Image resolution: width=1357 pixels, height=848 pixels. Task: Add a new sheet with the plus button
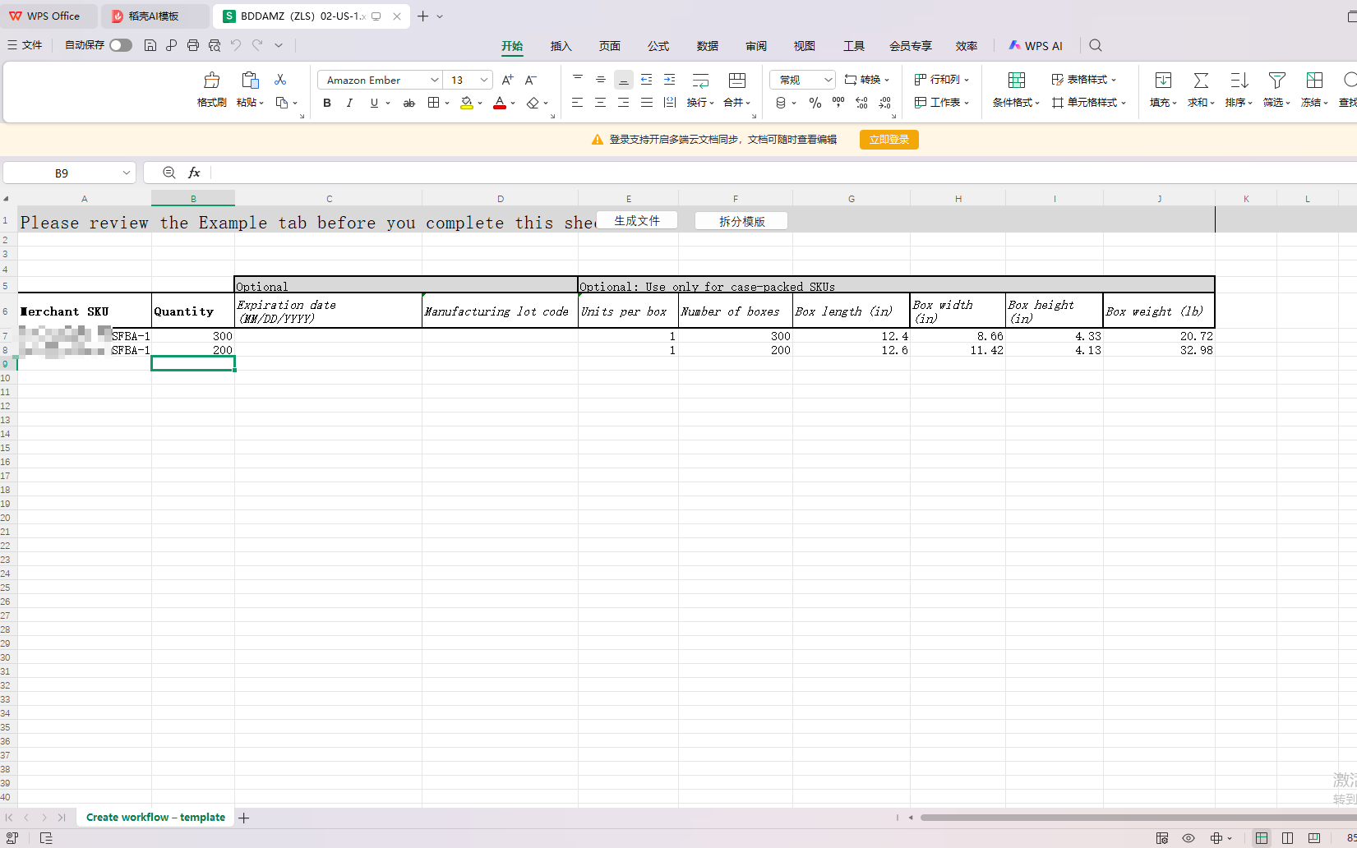(x=244, y=818)
